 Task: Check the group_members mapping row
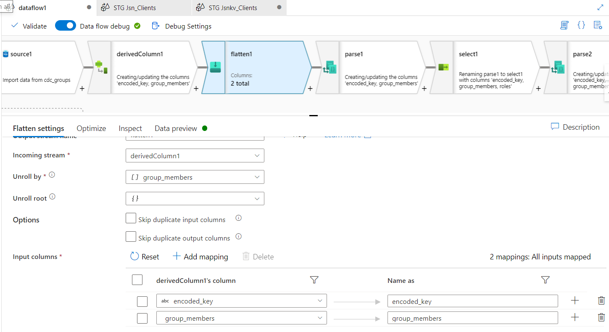pos(142,318)
